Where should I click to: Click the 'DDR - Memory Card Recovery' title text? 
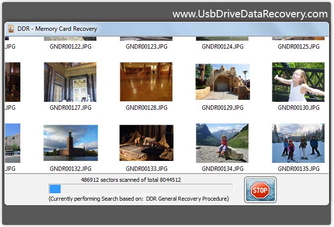click(x=57, y=29)
